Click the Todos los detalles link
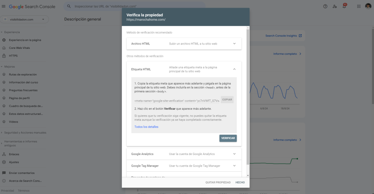 coord(146,127)
